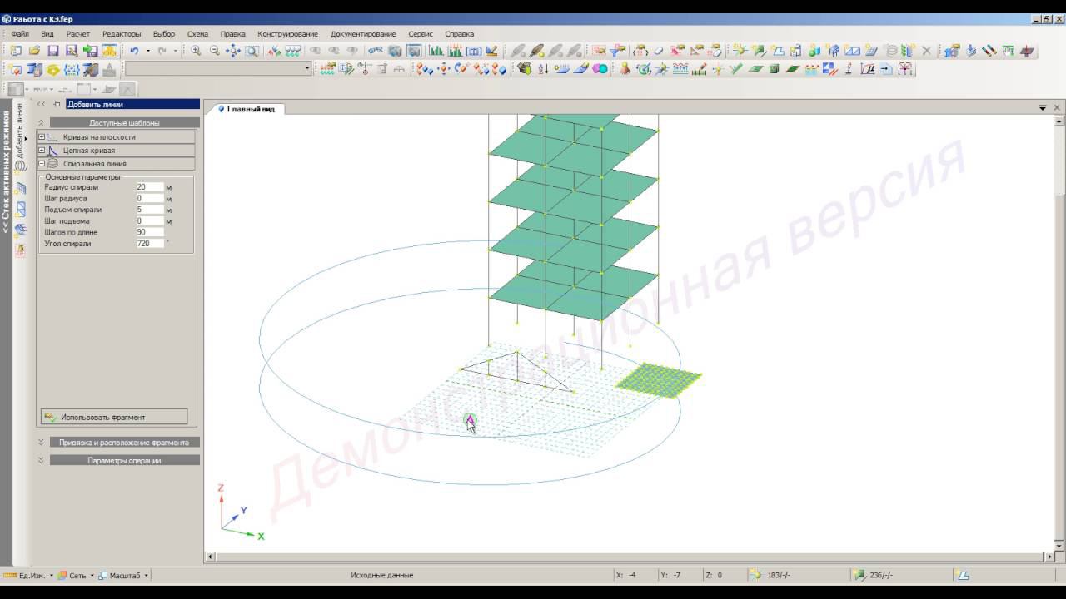The width and height of the screenshot is (1066, 599).
Task: Click the eraser icon in top toolbar
Action: 658,51
